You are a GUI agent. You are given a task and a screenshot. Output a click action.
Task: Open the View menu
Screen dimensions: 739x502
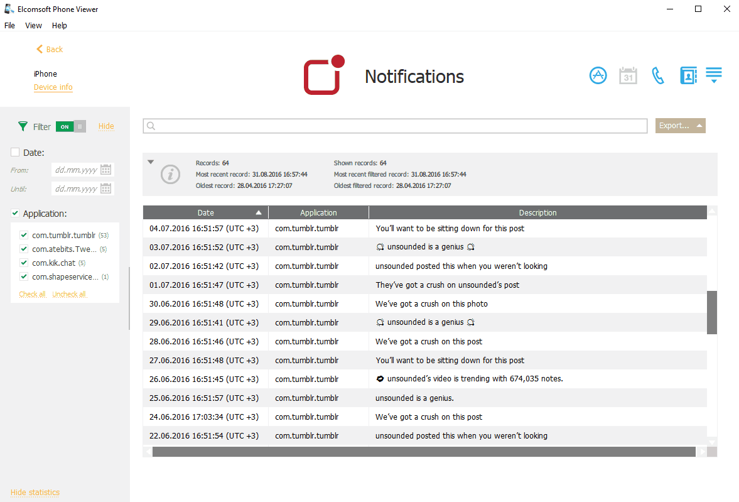pos(33,26)
